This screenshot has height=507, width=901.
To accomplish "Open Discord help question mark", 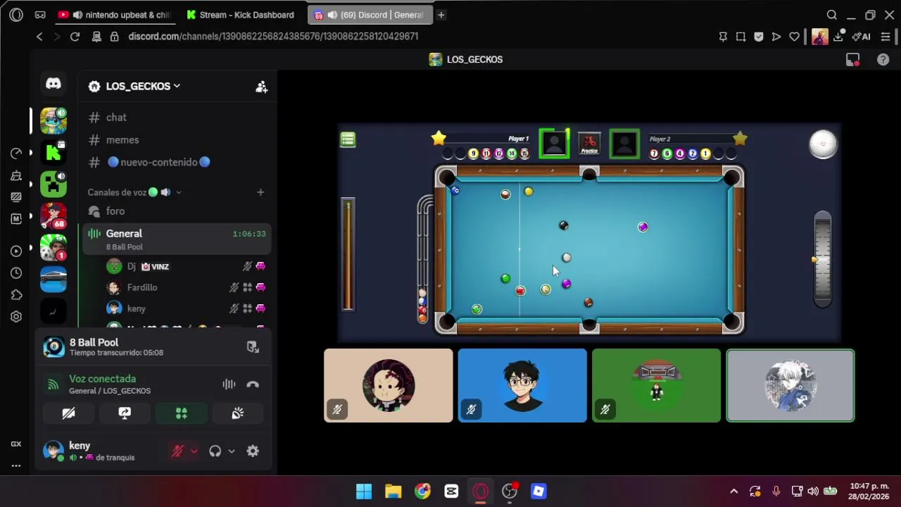I will click(x=883, y=60).
